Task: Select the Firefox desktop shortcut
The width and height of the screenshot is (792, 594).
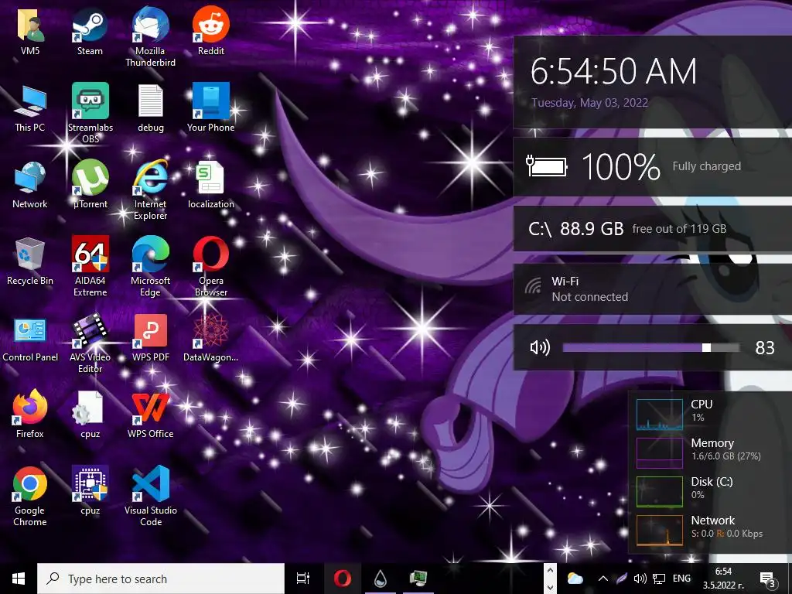Action: (30, 415)
